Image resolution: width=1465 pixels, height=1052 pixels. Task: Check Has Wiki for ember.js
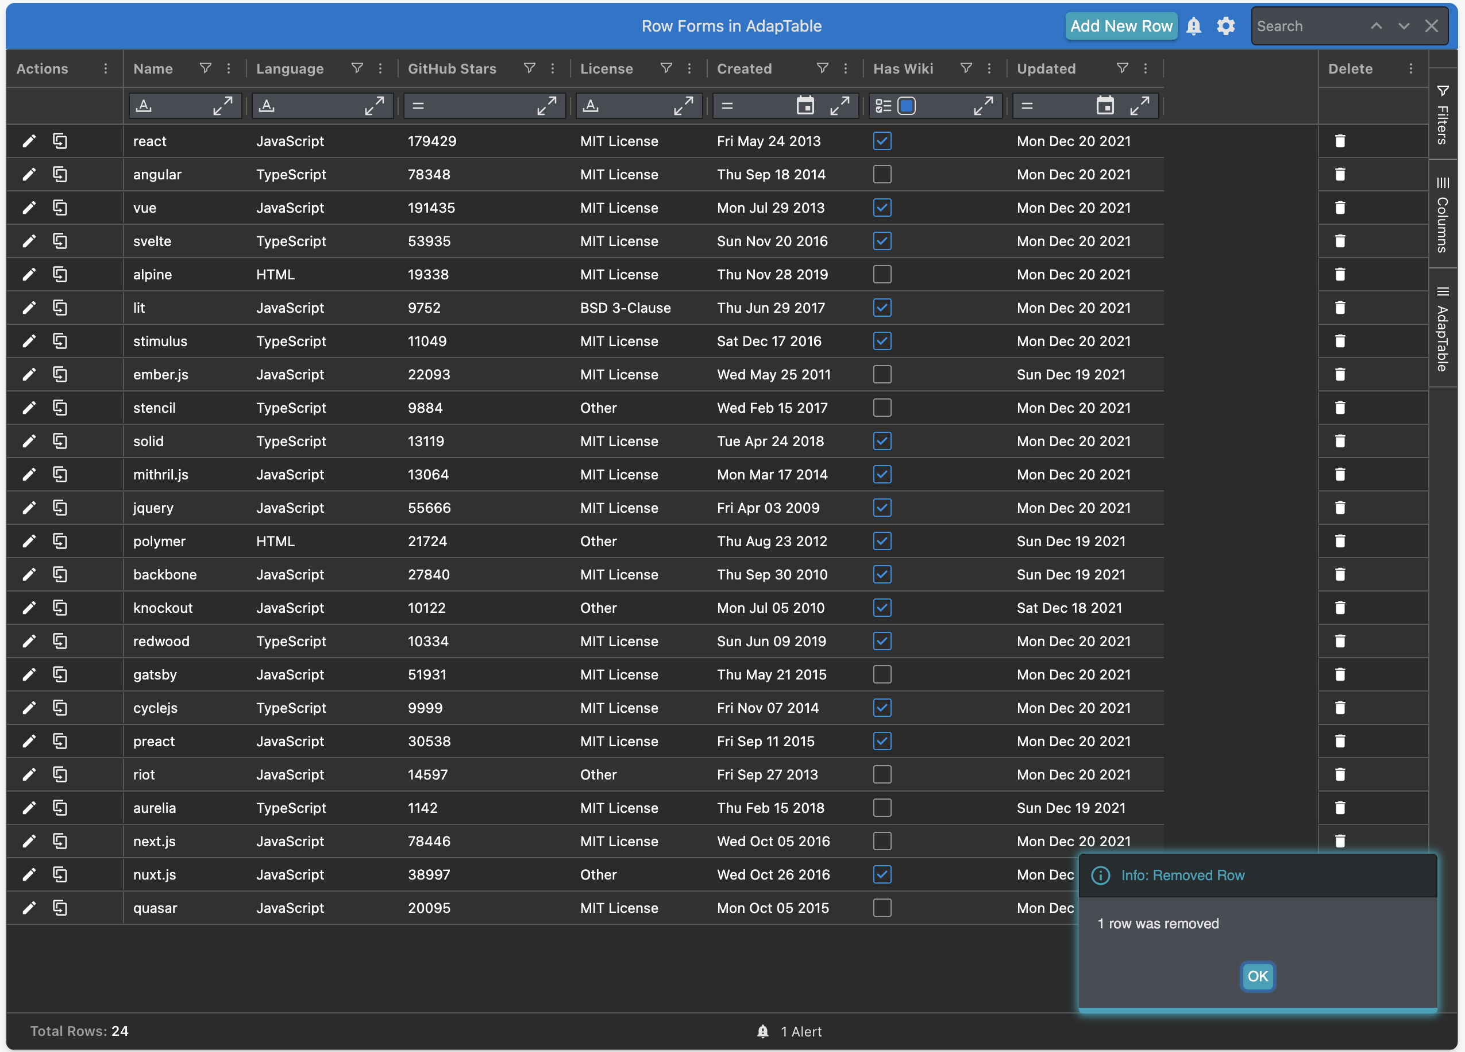(882, 375)
